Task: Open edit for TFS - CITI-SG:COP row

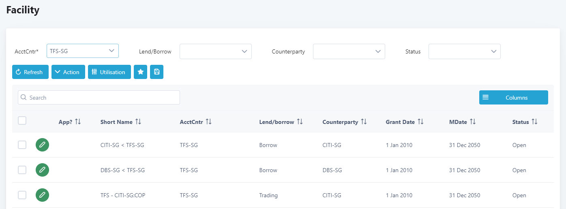Action: (x=42, y=195)
